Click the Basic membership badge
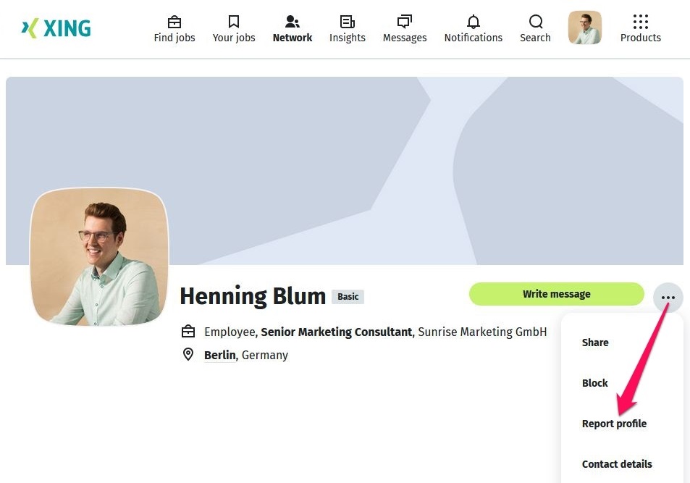Screen dimensions: 690x483 pos(348,297)
